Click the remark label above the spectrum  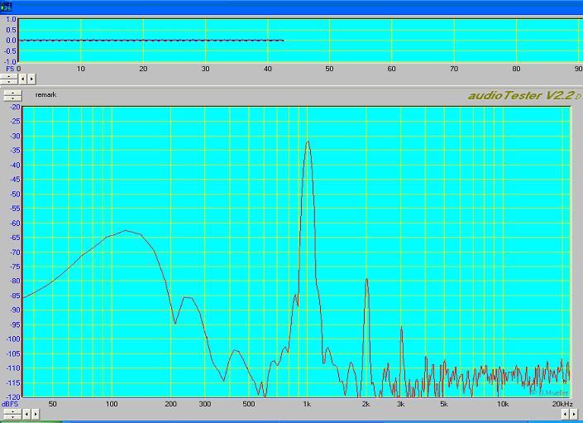46,95
